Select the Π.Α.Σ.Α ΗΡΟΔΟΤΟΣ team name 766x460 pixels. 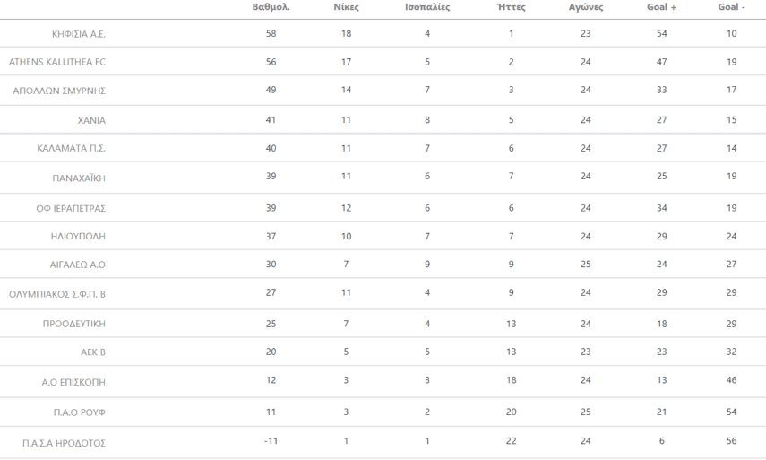coord(65,442)
